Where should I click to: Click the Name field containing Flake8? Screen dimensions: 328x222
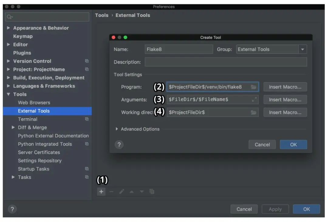[x=179, y=49]
